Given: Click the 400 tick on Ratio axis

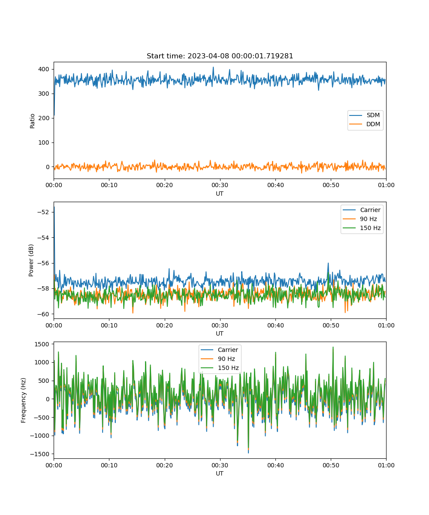Looking at the screenshot, I should click(45, 69).
